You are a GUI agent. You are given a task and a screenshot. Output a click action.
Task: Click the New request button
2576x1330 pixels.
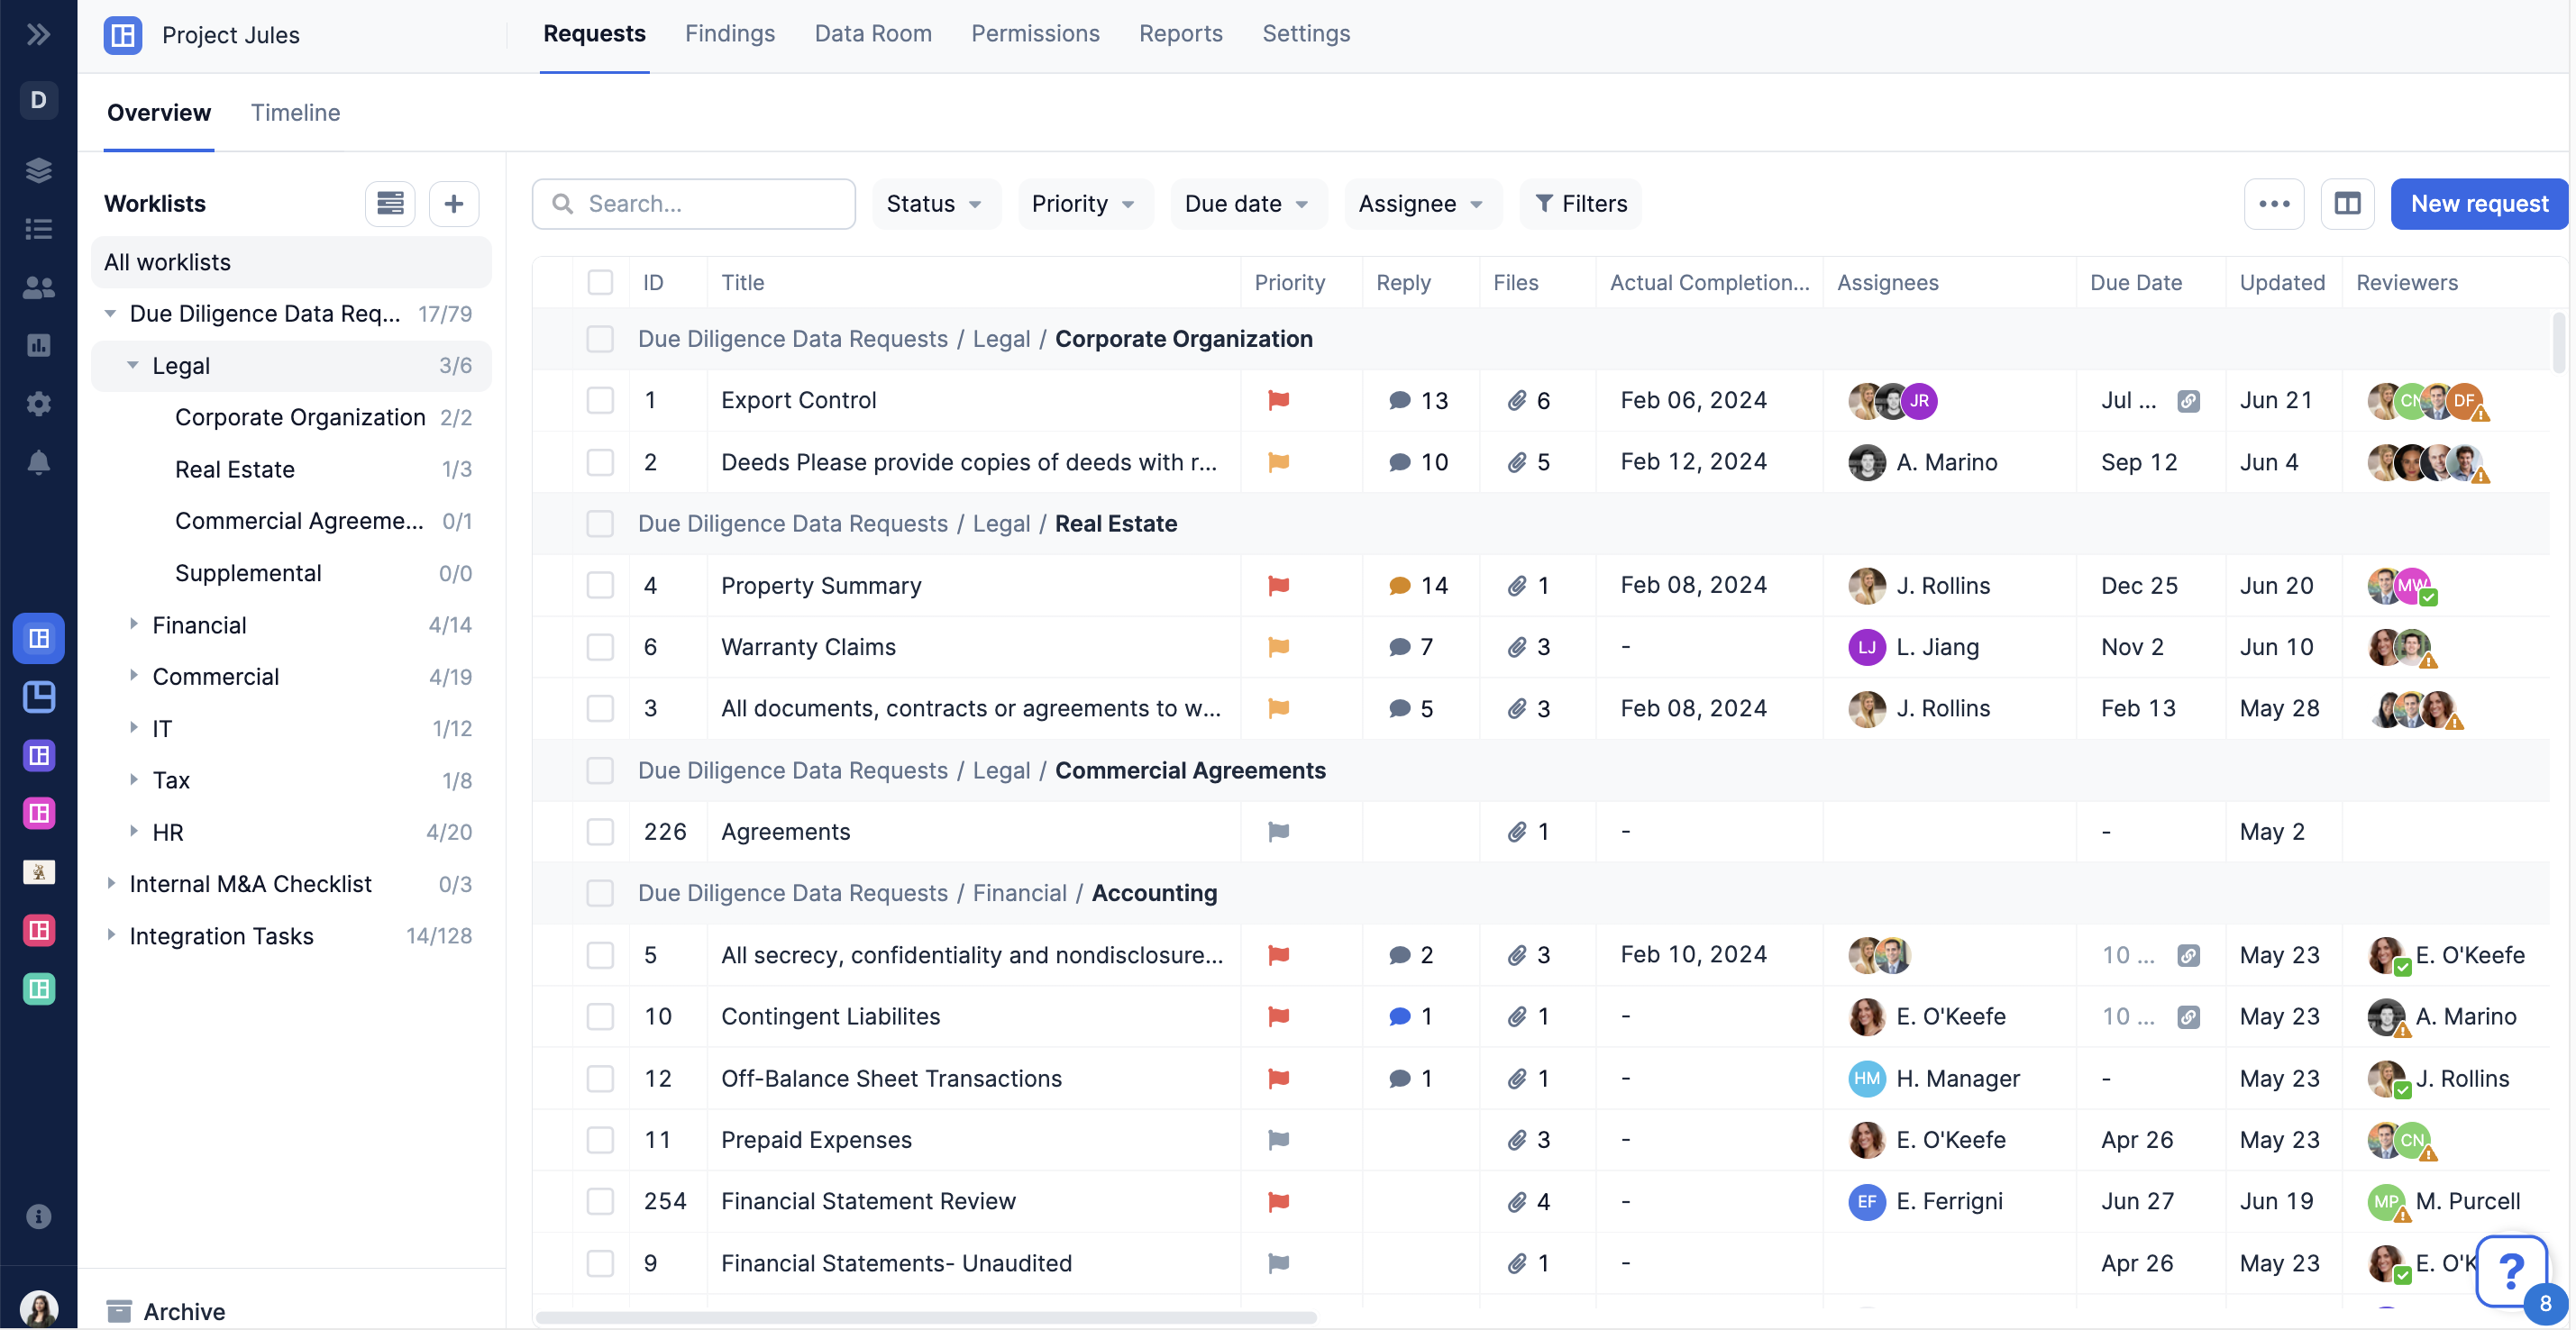click(x=2478, y=204)
